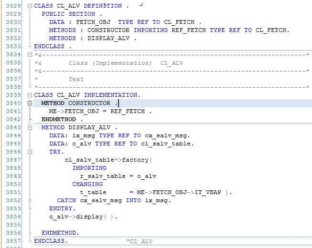Image resolution: width=312 pixels, height=248 pixels.
Task: Click the "CL_ALV trailing comment on line 3857
Action: [140, 241]
